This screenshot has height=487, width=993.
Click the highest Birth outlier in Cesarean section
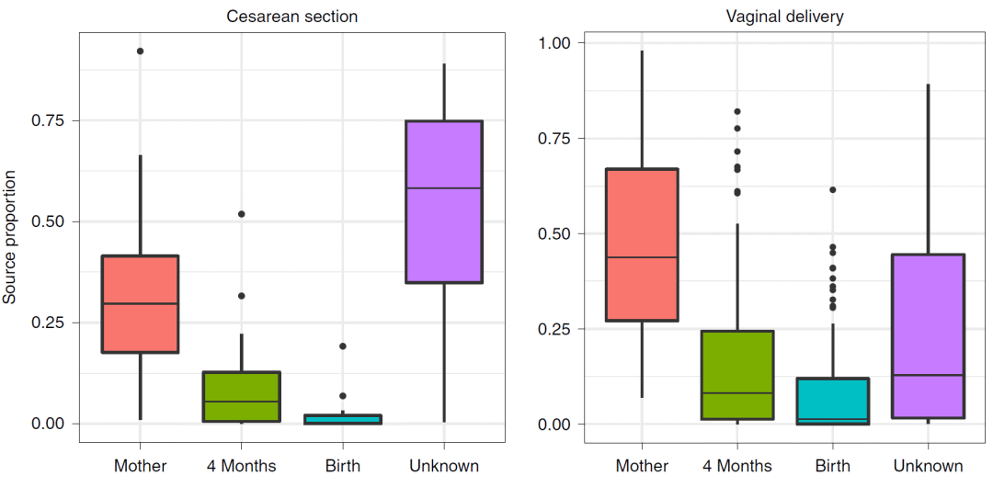343,346
